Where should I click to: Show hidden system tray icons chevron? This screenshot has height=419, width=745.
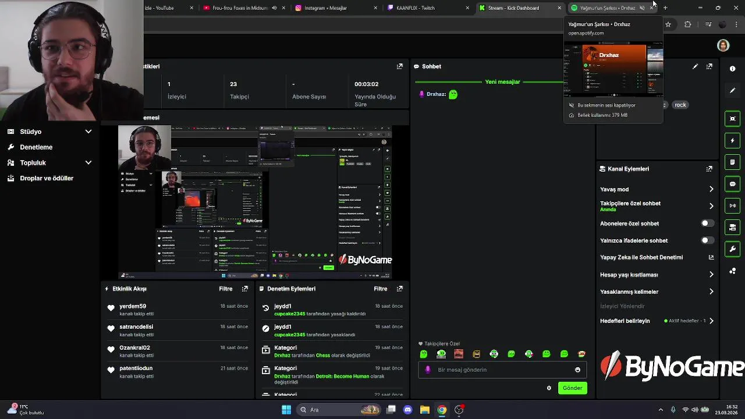661,410
